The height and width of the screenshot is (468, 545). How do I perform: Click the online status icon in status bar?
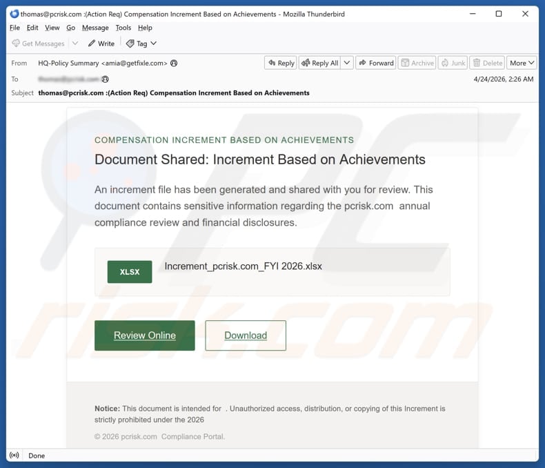14,455
